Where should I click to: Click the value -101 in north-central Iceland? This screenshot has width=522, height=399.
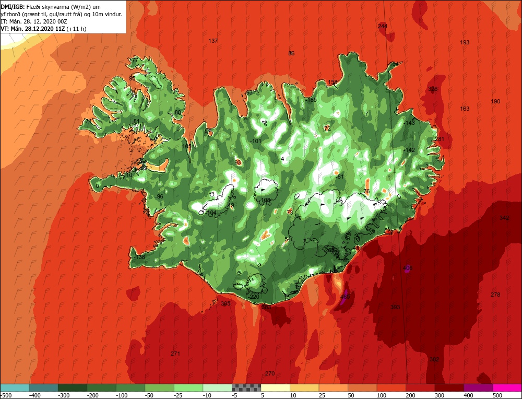[x=256, y=141]
